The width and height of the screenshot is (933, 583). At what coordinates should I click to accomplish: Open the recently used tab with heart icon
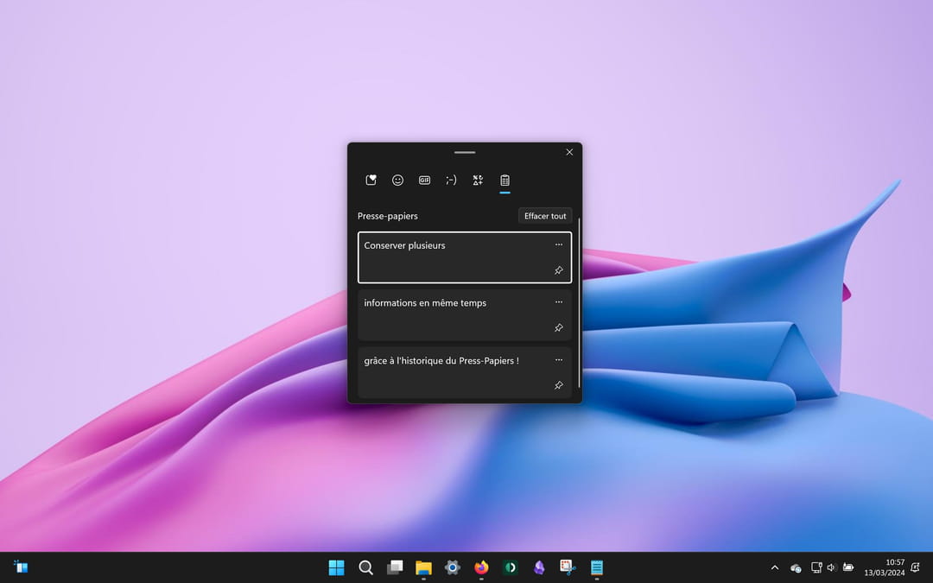[x=371, y=181]
